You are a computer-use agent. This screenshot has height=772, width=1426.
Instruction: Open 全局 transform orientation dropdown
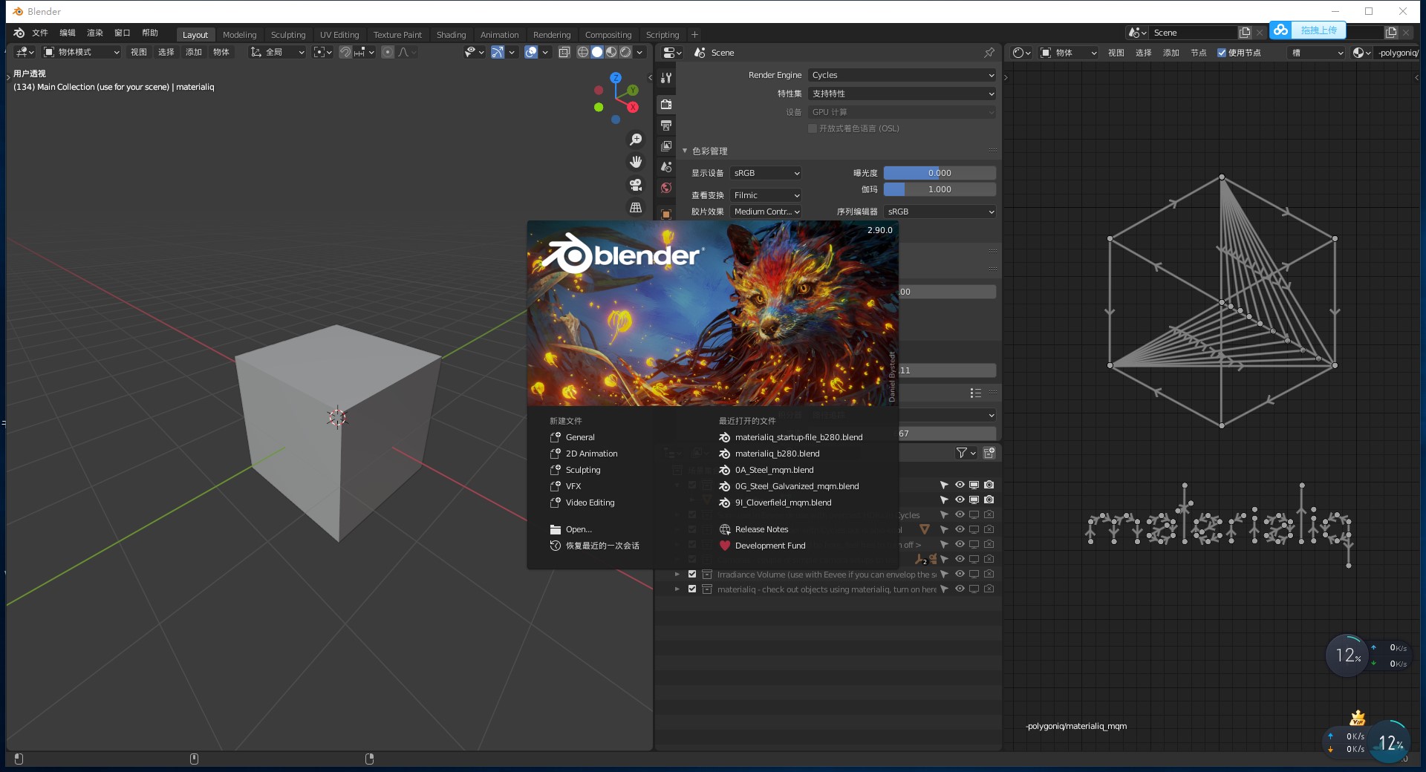[x=277, y=52]
